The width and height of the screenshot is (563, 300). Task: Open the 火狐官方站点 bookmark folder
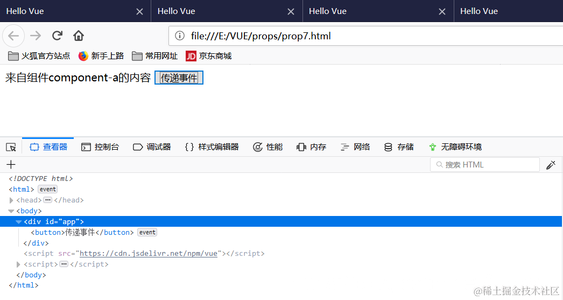pos(39,56)
